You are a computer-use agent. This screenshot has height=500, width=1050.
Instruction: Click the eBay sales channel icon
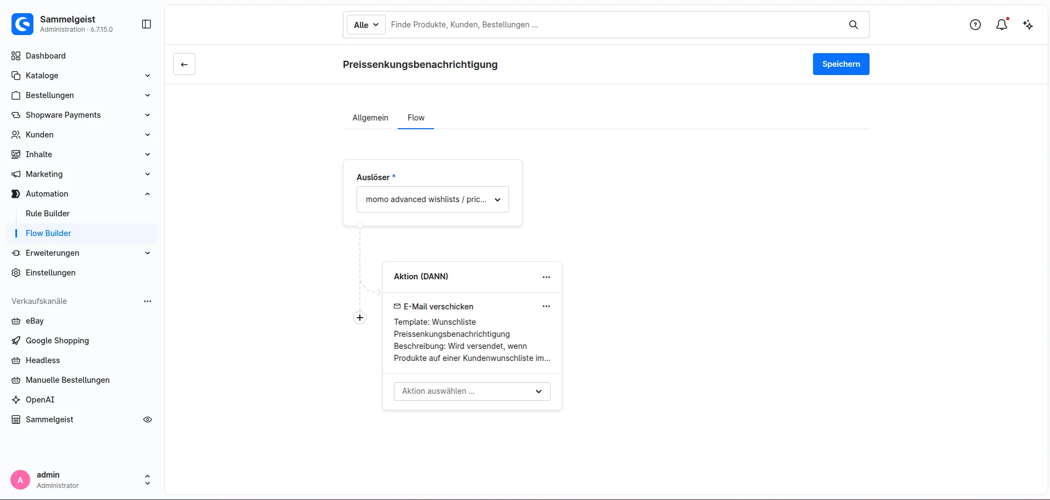pyautogui.click(x=16, y=321)
